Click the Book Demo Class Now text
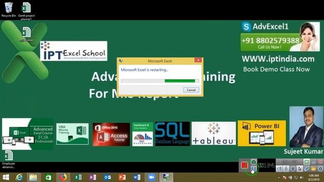 coord(276,69)
